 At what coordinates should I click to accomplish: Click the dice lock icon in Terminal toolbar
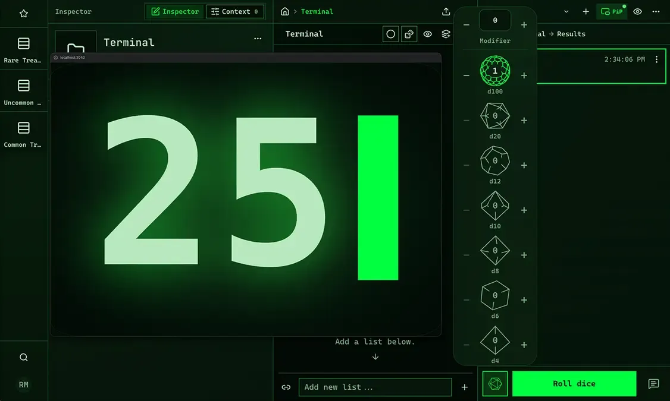pos(409,34)
